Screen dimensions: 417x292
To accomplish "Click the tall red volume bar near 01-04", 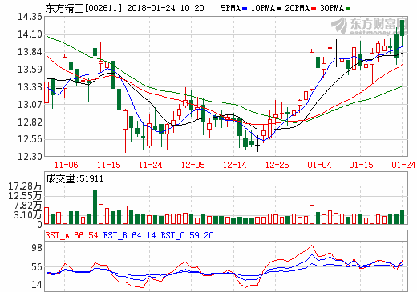I will (x=312, y=214).
